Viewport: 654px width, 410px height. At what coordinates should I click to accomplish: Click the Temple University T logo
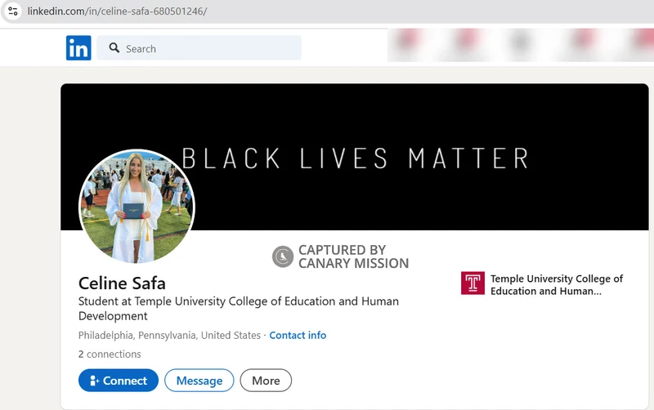tap(473, 283)
